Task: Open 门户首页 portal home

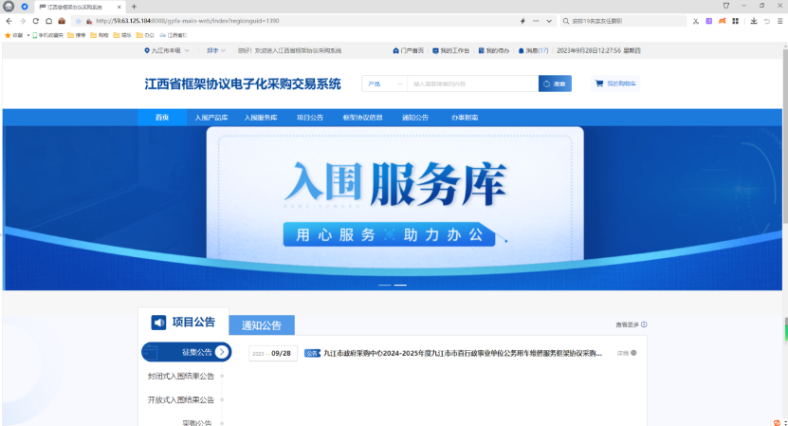Action: pyautogui.click(x=409, y=50)
